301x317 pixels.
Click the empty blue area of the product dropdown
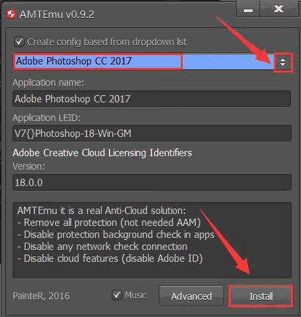click(x=228, y=62)
